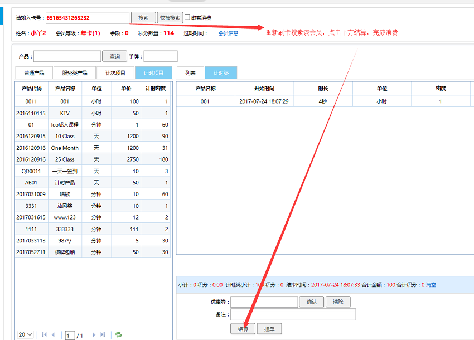The image size is (474, 340).
Task: Toggle the 散客消费 checkbox
Action: tap(187, 18)
